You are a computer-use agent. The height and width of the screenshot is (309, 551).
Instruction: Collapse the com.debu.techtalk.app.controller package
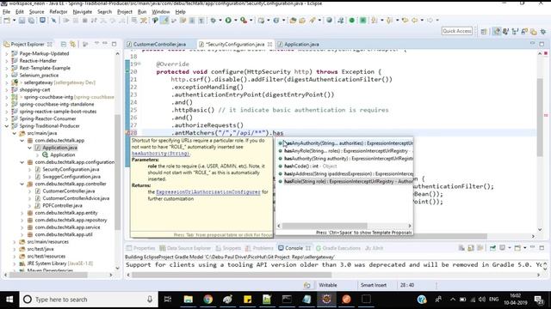(x=22, y=184)
